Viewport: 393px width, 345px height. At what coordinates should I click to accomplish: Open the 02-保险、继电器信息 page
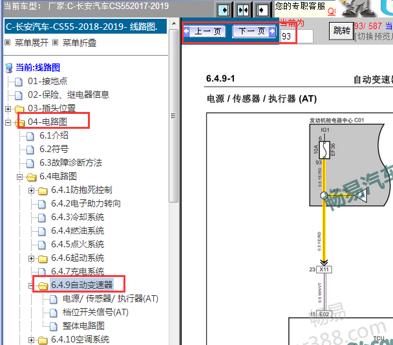[x=69, y=95]
